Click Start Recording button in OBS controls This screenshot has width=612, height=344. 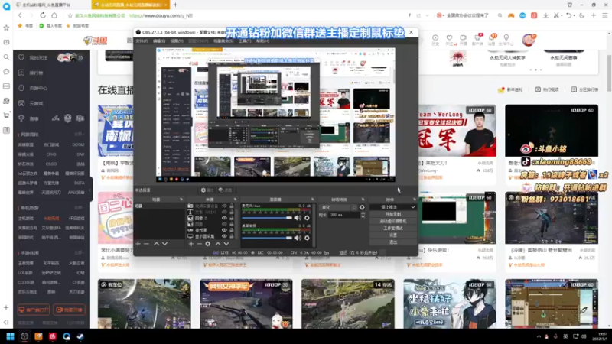(x=393, y=214)
